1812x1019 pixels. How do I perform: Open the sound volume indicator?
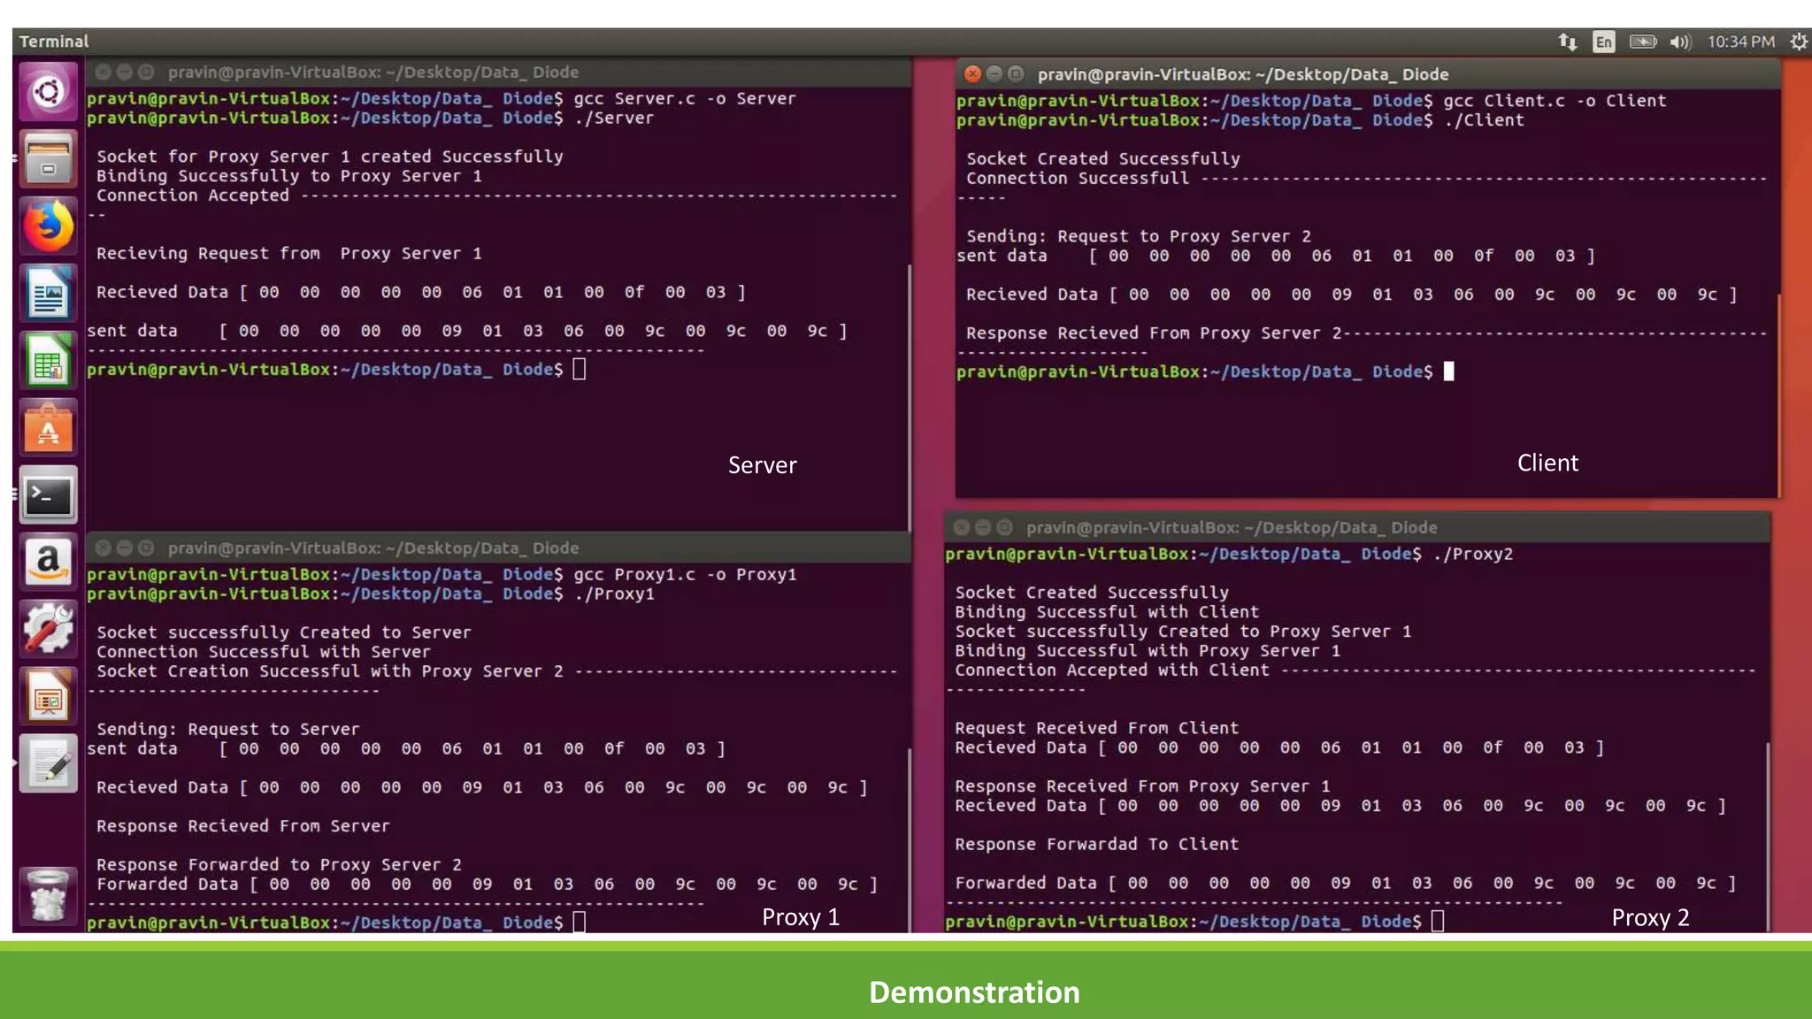pos(1680,42)
